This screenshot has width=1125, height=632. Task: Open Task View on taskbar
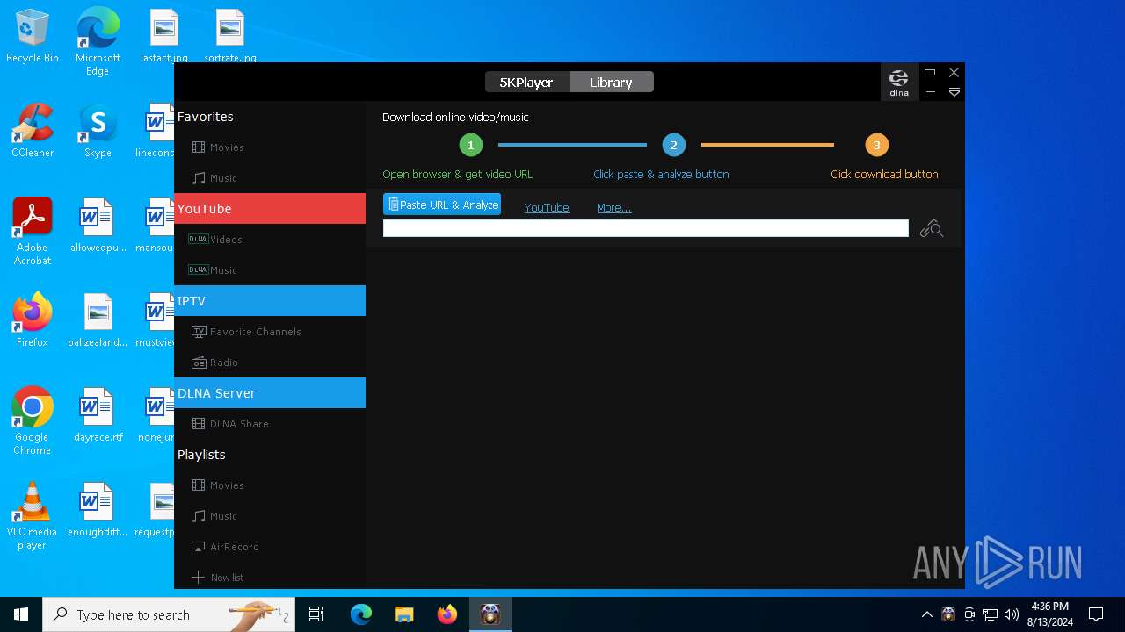[x=316, y=614]
